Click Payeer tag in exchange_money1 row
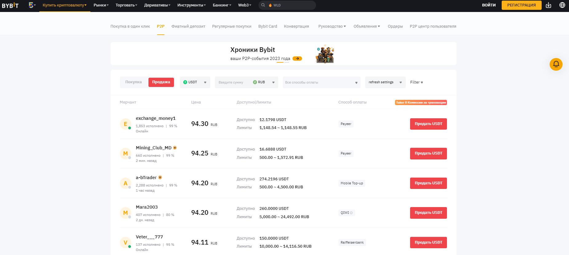The image size is (569, 255). click(x=346, y=124)
